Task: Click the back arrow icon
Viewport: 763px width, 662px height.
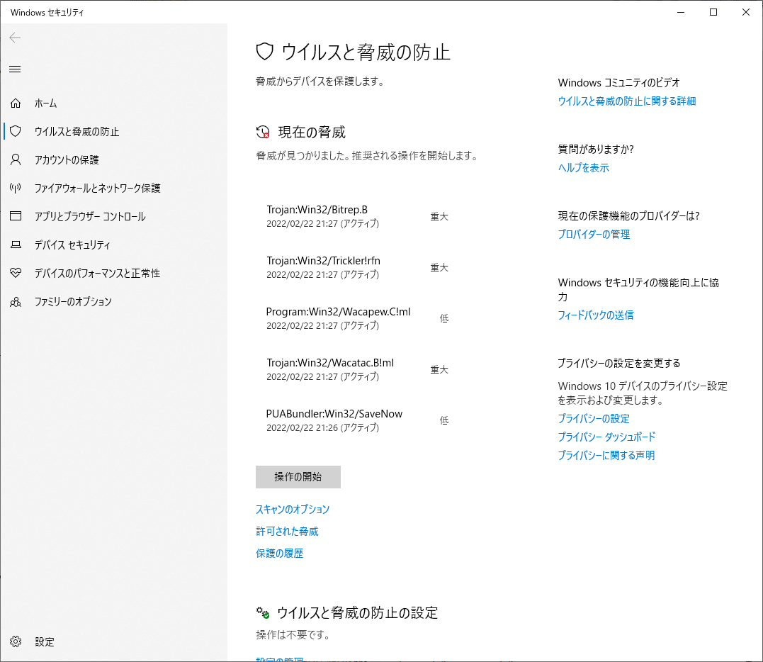Action: pos(15,38)
